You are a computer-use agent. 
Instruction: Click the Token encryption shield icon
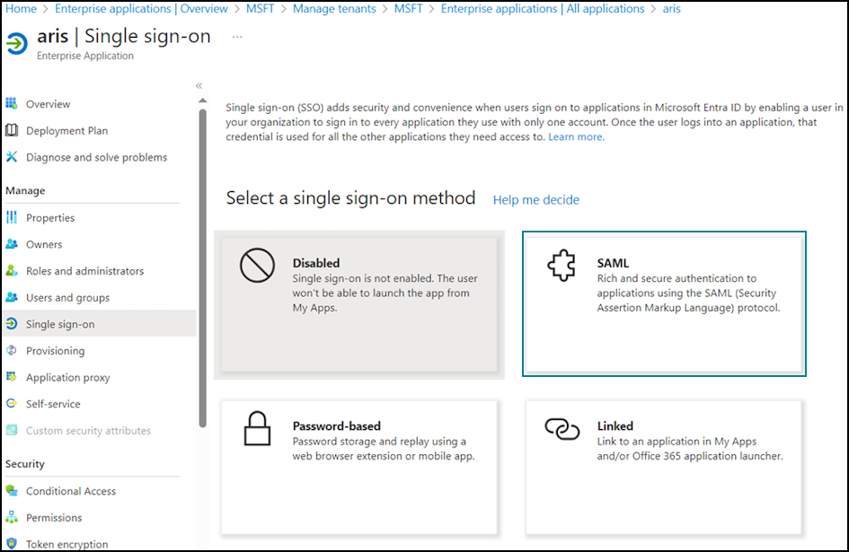[12, 543]
